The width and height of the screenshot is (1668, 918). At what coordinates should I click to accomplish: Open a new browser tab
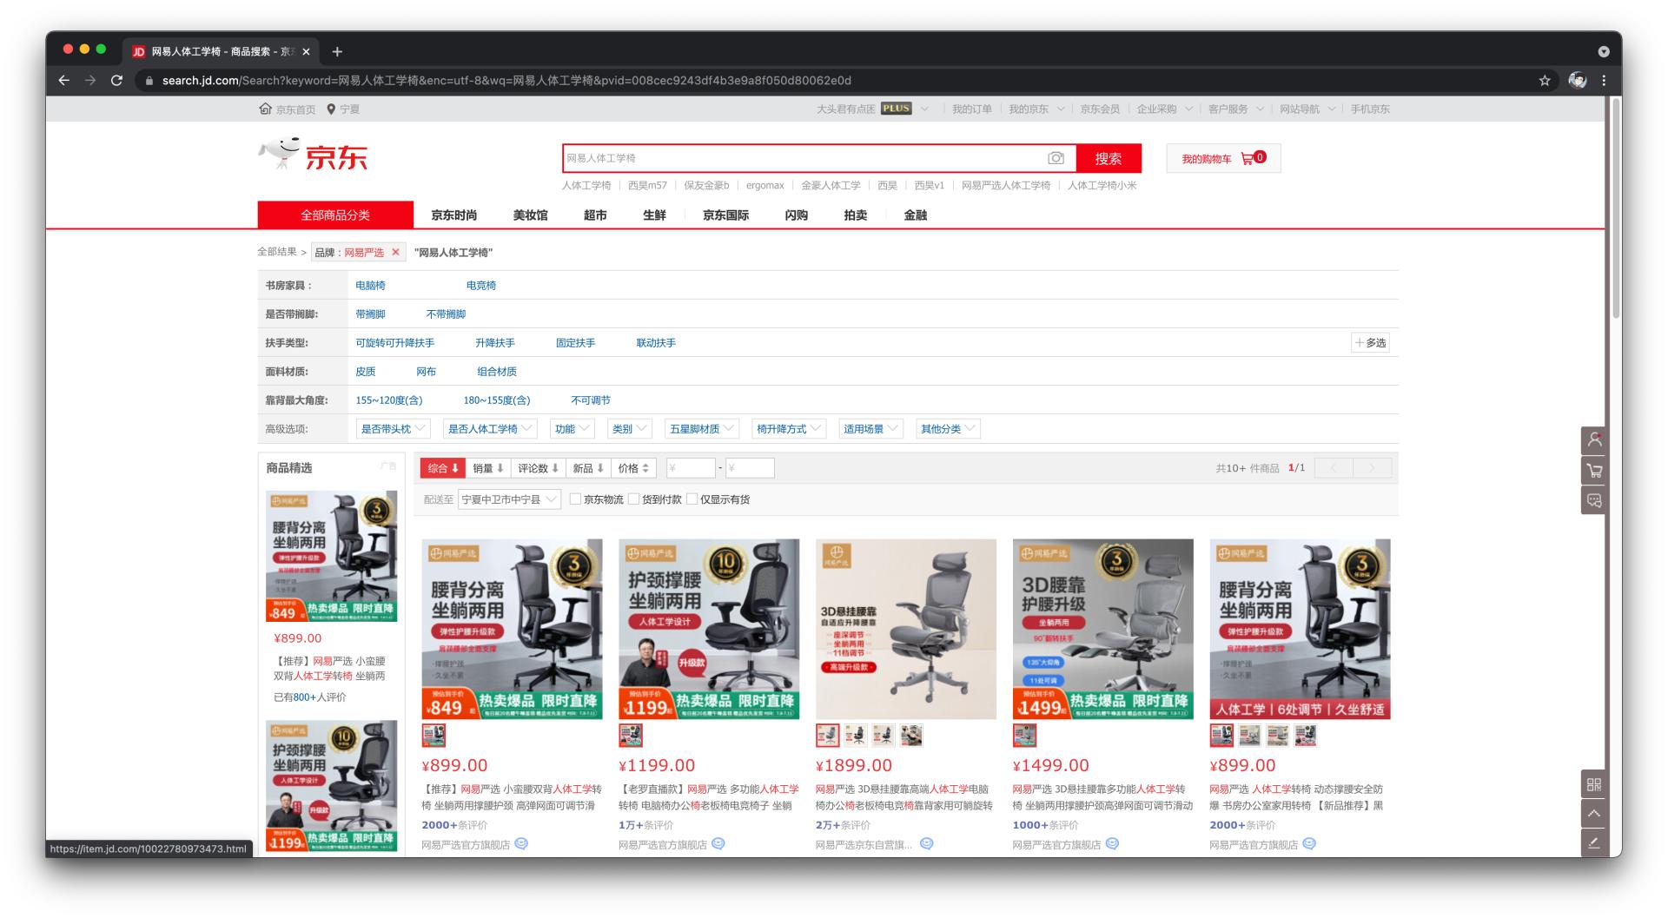(x=337, y=51)
